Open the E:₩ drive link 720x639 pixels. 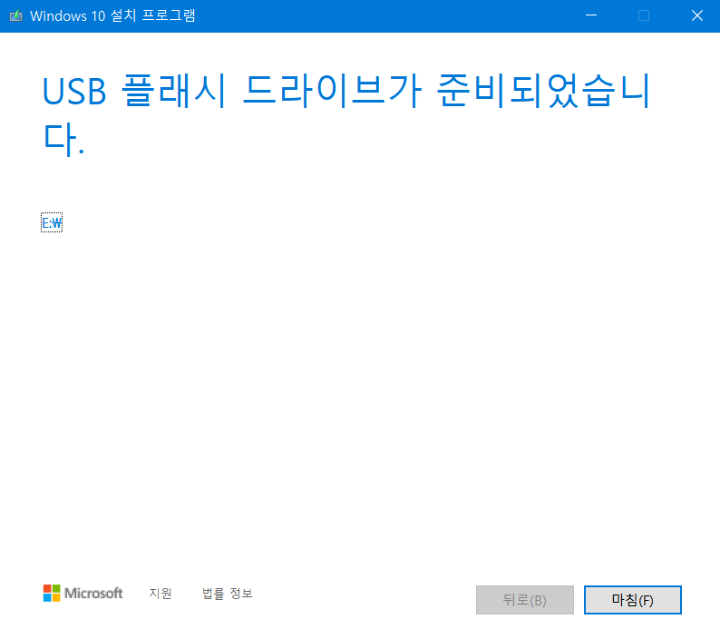52,223
